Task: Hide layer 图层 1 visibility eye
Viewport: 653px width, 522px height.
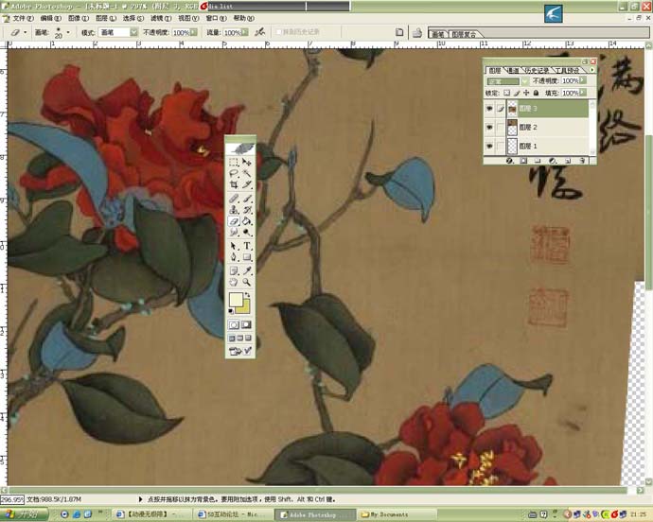Action: [489, 146]
